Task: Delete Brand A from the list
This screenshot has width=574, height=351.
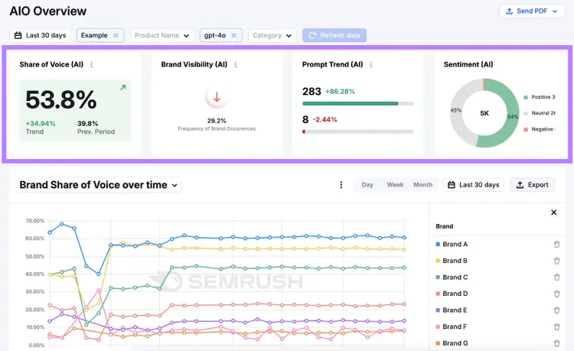Action: tap(557, 244)
